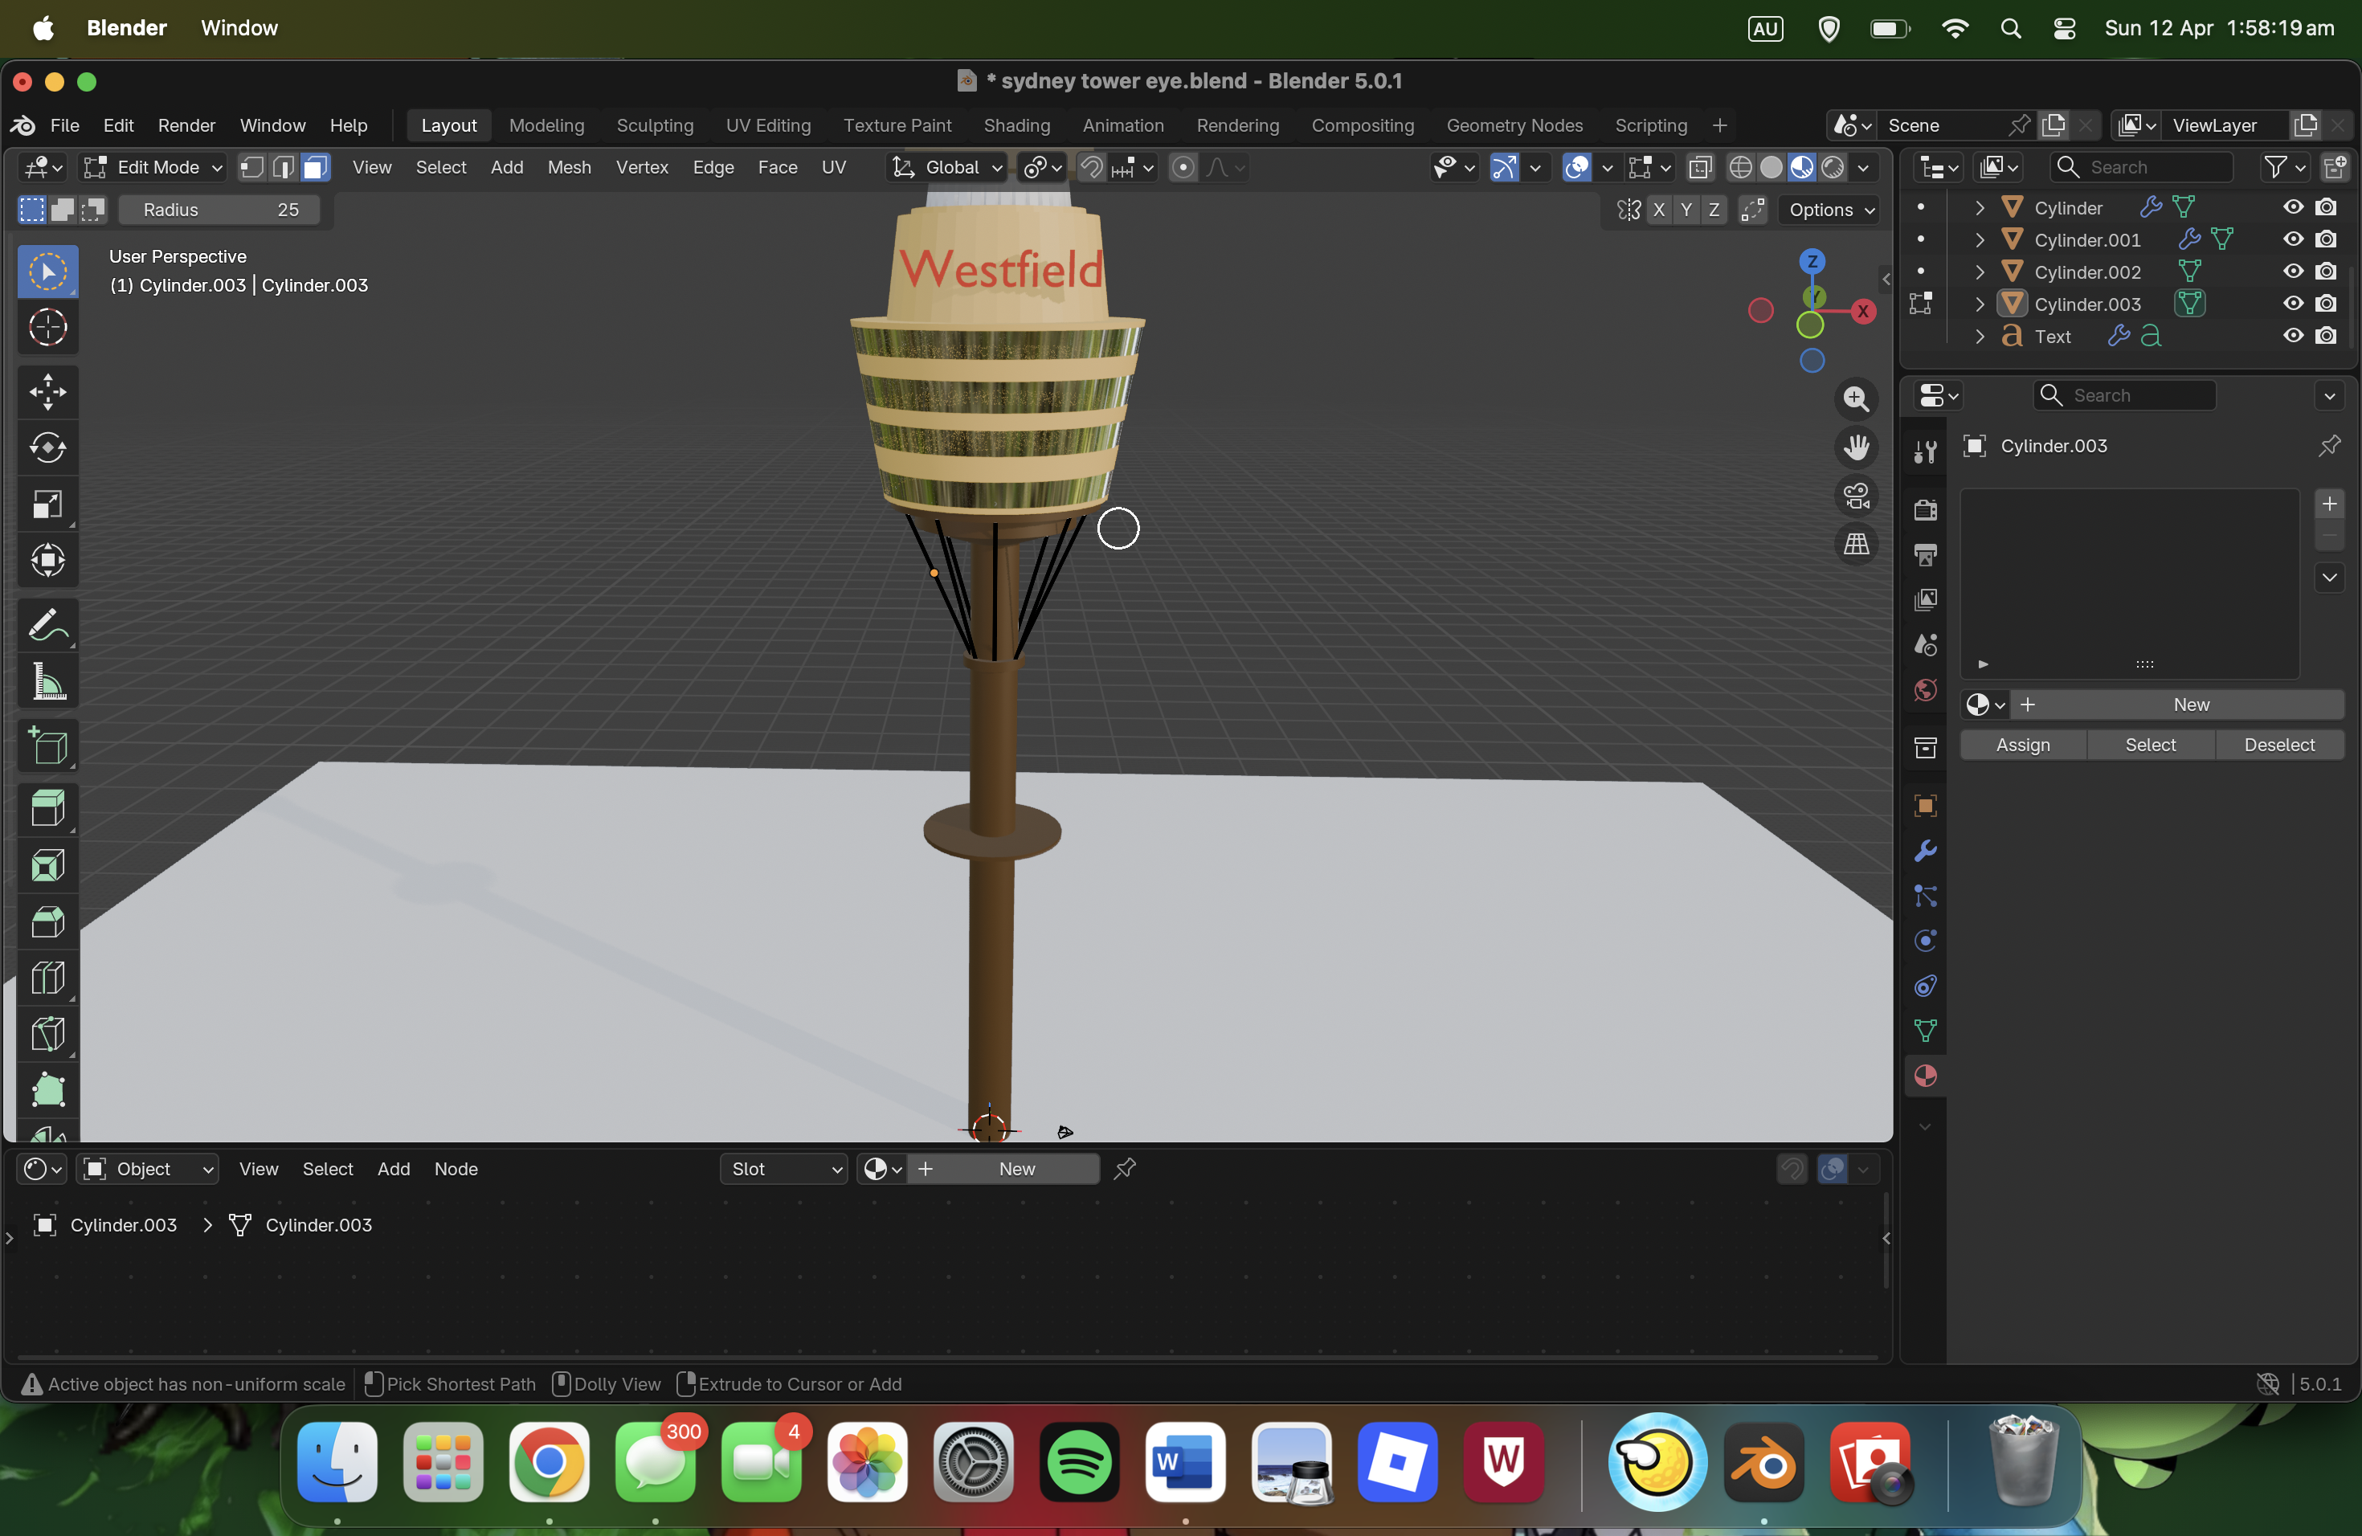
Task: Open the viewport shading options dropdown
Action: [1863, 168]
